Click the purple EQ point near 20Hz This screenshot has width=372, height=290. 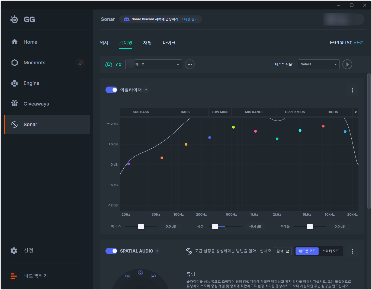[x=129, y=164]
